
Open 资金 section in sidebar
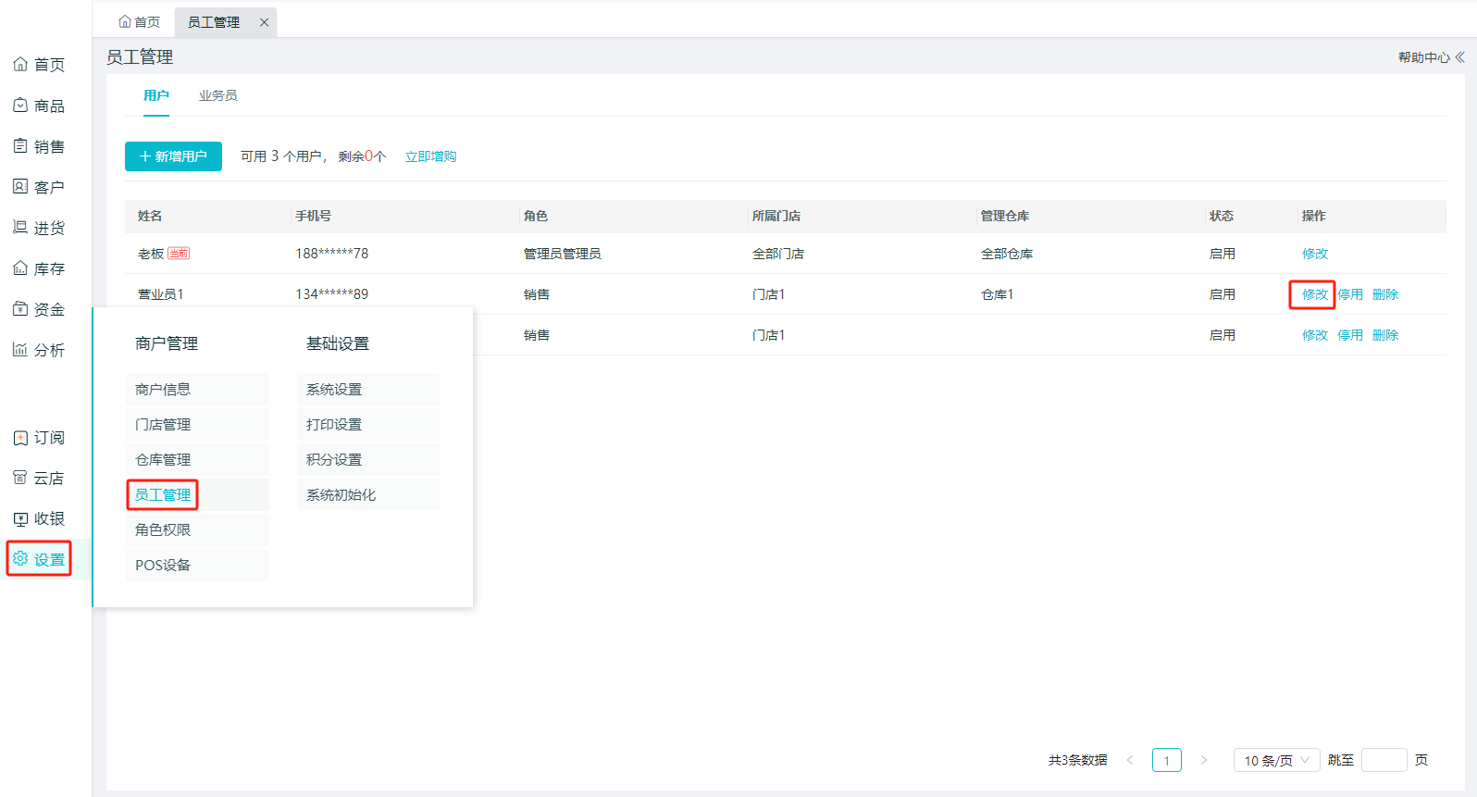click(39, 309)
